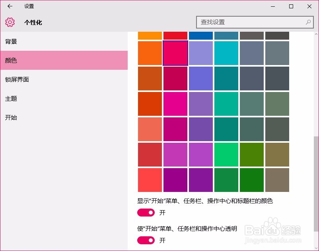
Task: Select the slate blue-gray swatch right of cyan
Action: [252, 53]
